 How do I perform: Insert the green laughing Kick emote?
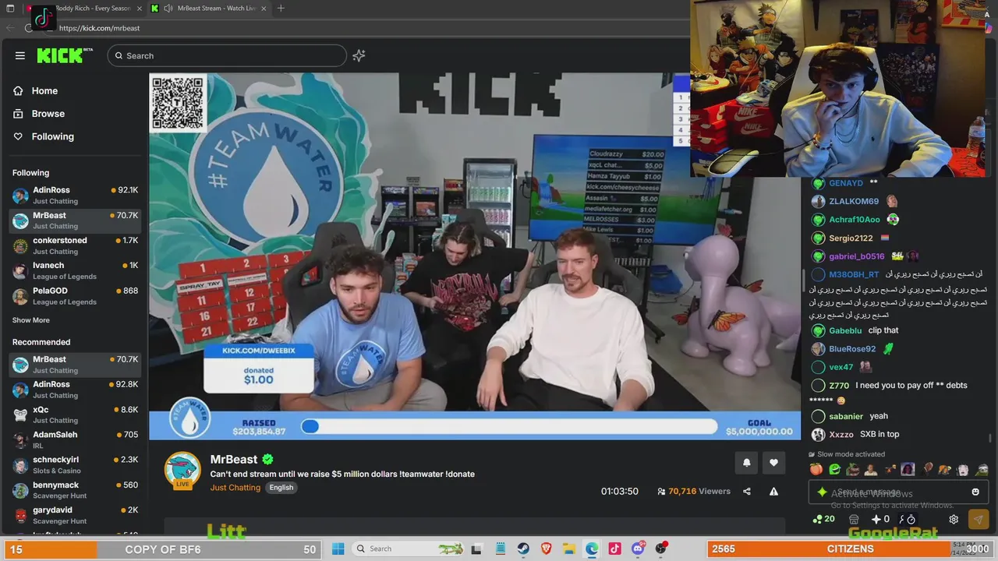835,469
